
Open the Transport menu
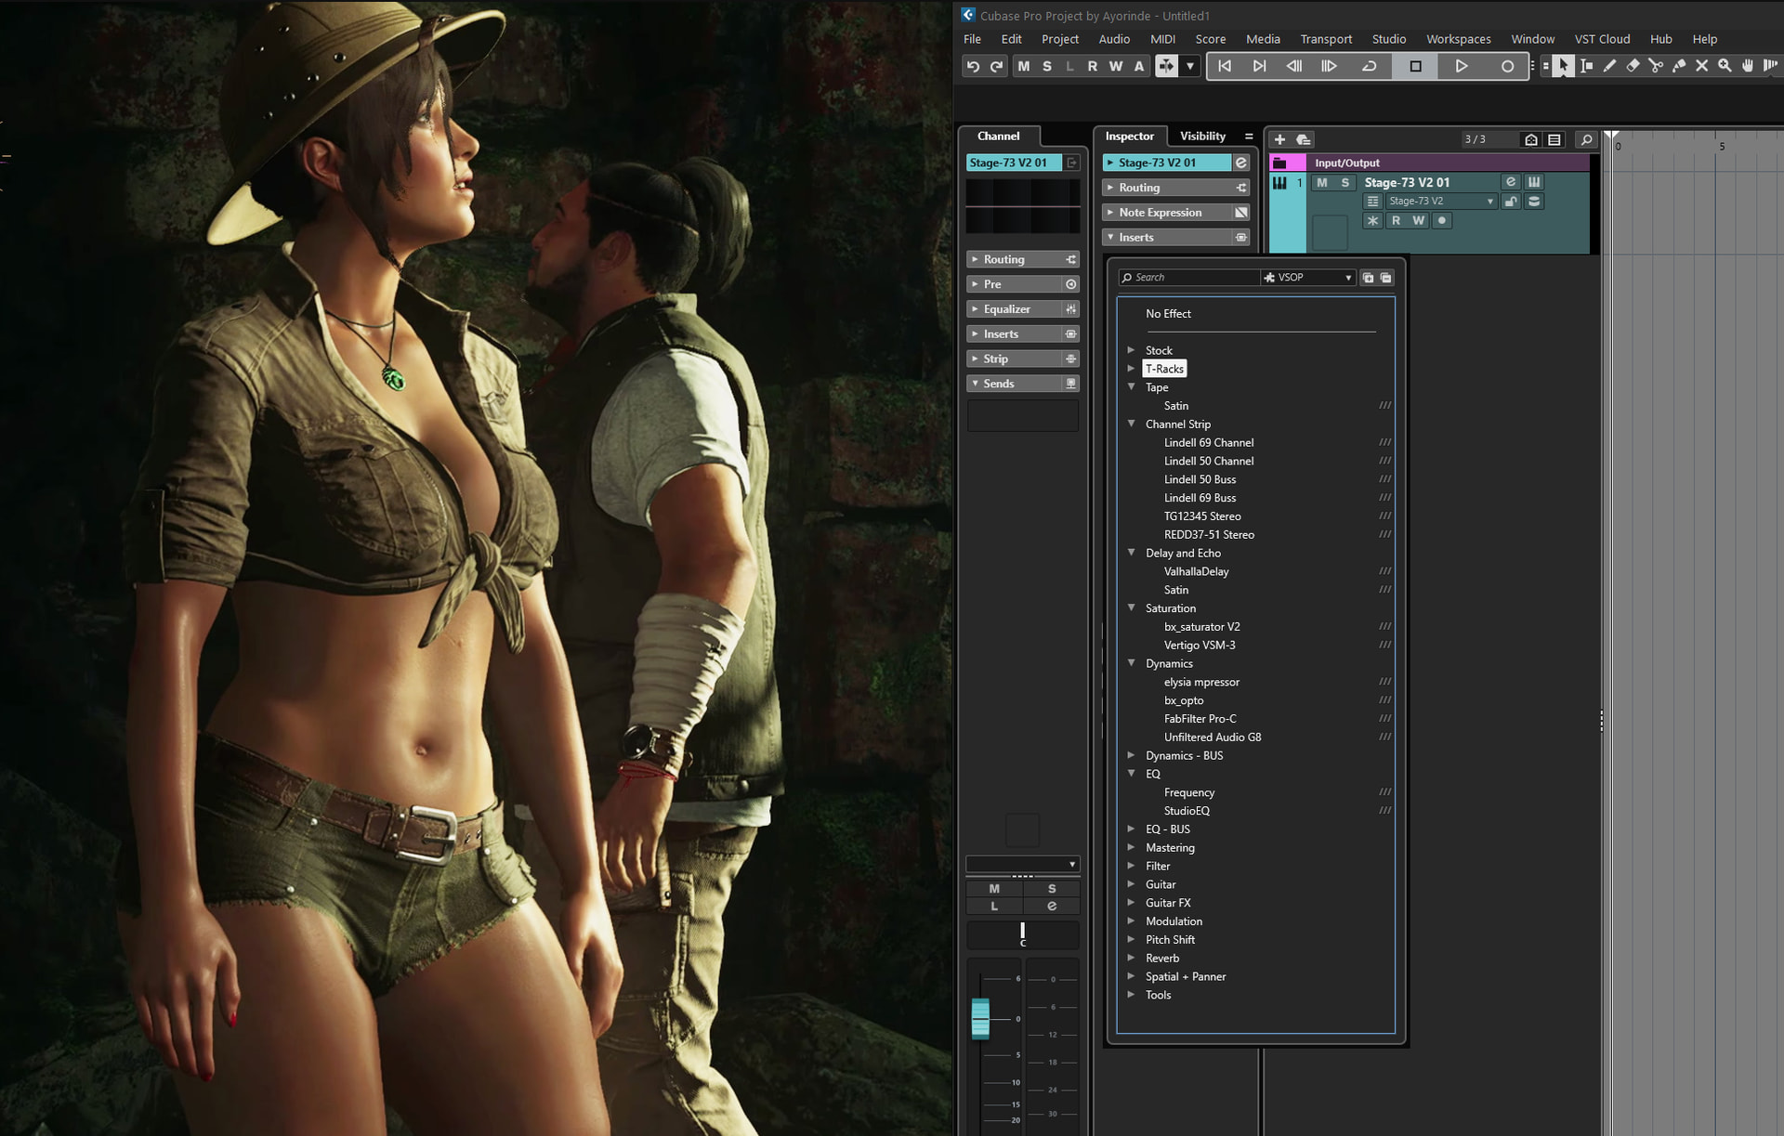pyautogui.click(x=1325, y=39)
